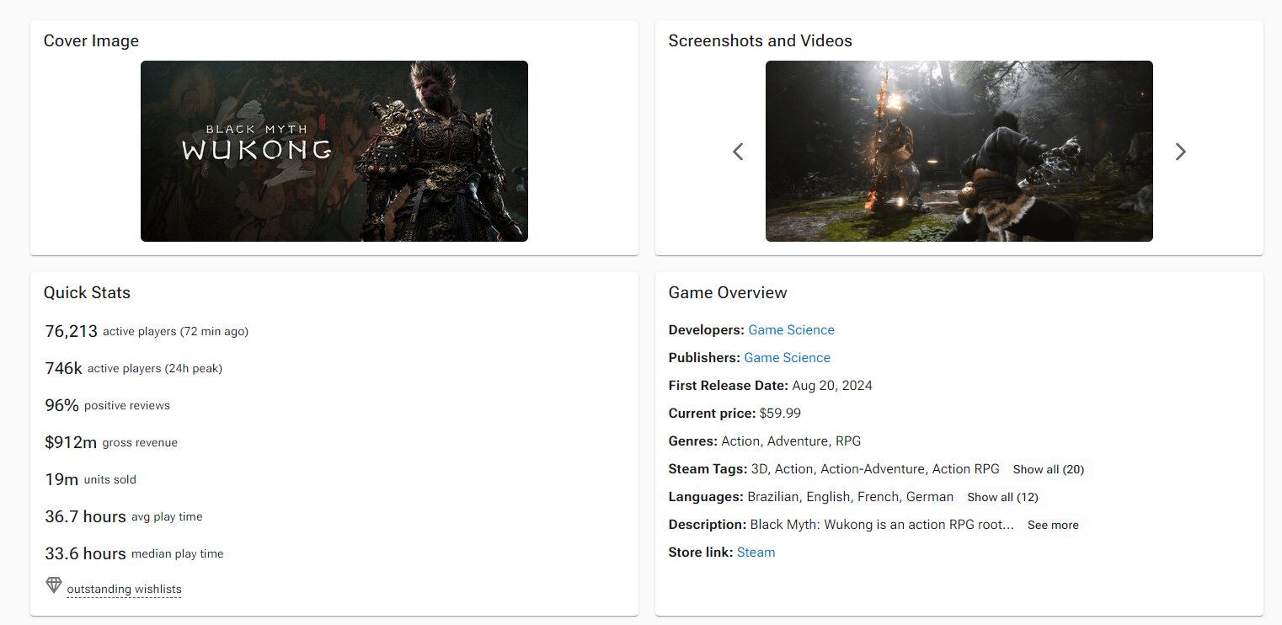Click the Black Myth Wukong cover image

(334, 151)
